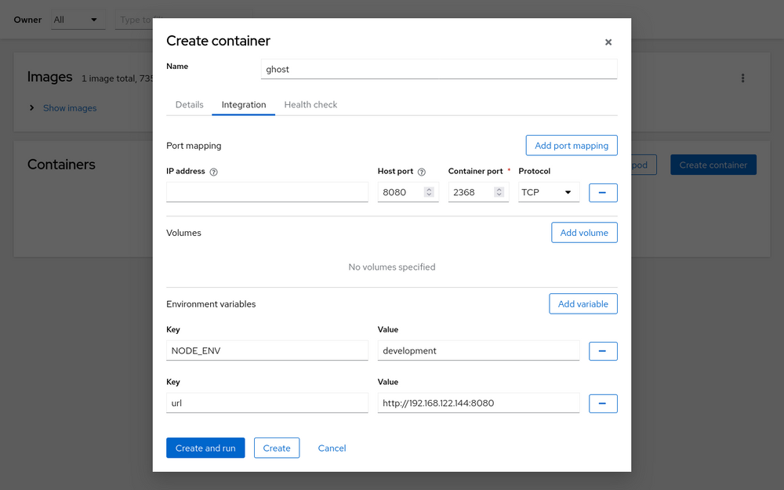Click Create and run
Image resolution: width=784 pixels, height=490 pixels.
[205, 448]
